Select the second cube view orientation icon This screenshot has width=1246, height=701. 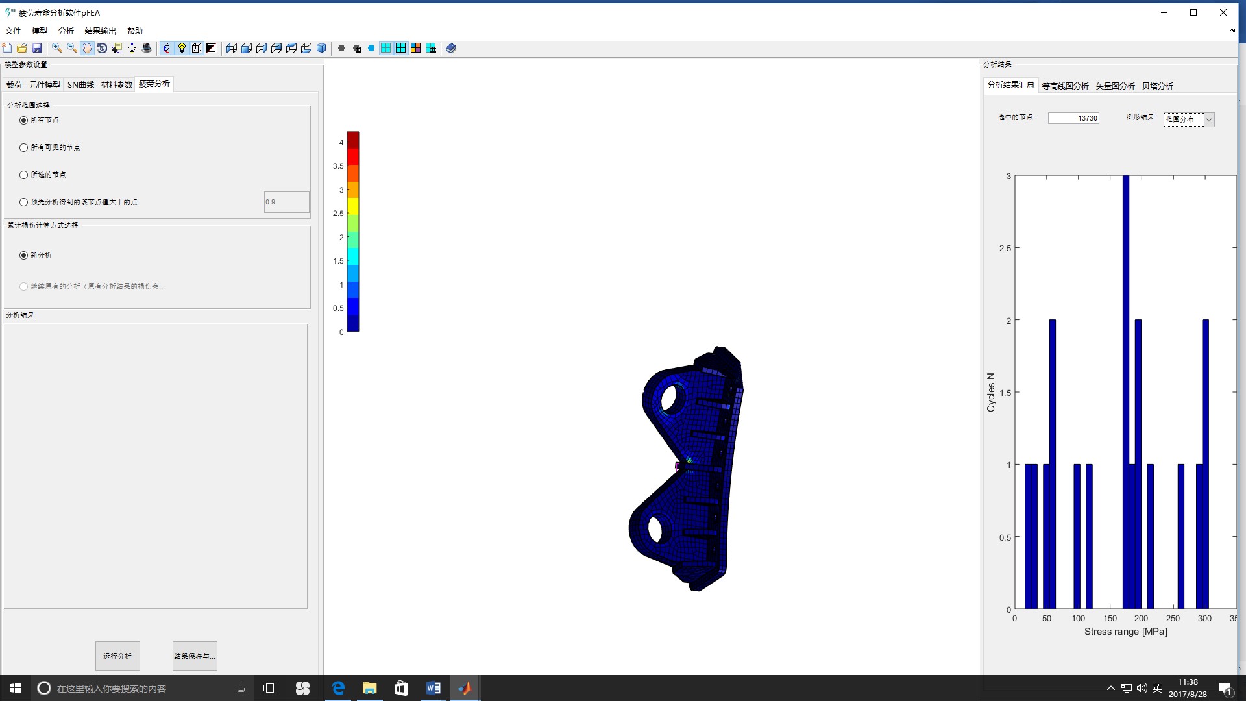[x=247, y=48]
